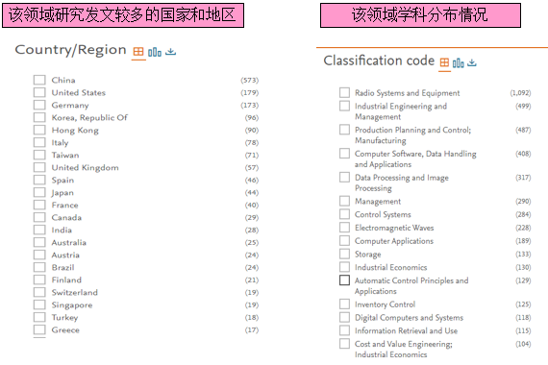This screenshot has height=365, width=548.
Task: Check the Control Systems checkbox
Action: click(x=344, y=214)
